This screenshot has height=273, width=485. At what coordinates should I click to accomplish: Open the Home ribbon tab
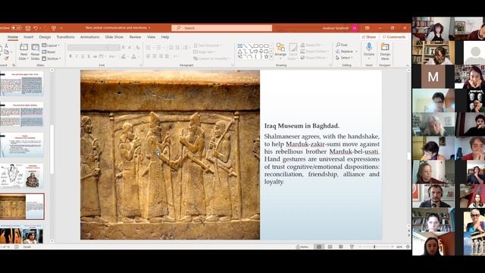coord(13,37)
